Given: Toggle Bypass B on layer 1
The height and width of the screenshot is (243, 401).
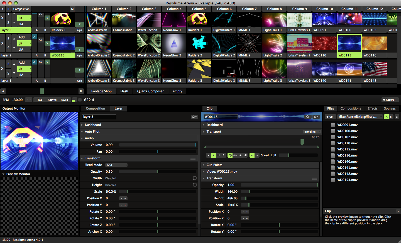Looking at the screenshot, I should click(8, 64).
